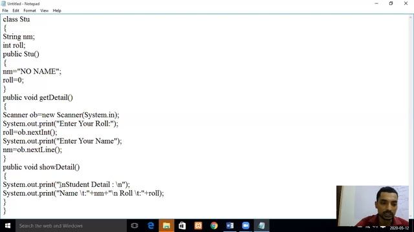The height and width of the screenshot is (232, 414).
Task: Click the 'Scanner ob=new Scanner(System.in);' line
Action: click(x=61, y=115)
